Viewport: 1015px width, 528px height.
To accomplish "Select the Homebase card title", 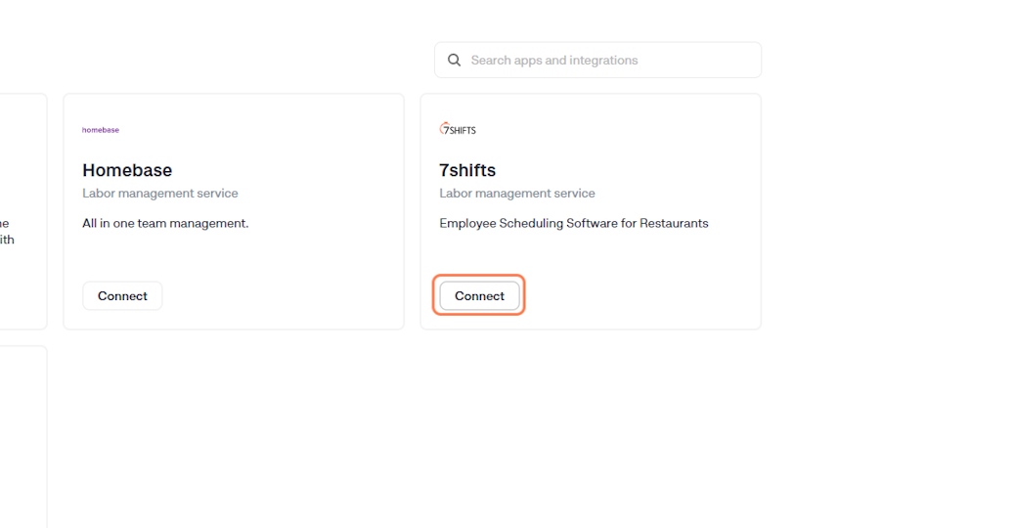I will pyautogui.click(x=127, y=170).
